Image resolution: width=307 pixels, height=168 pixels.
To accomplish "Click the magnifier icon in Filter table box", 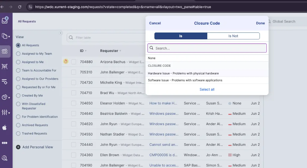I will (x=71, y=37).
